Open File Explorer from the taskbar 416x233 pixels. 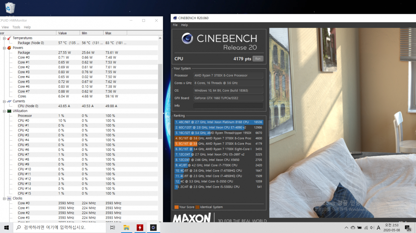pyautogui.click(x=126, y=227)
